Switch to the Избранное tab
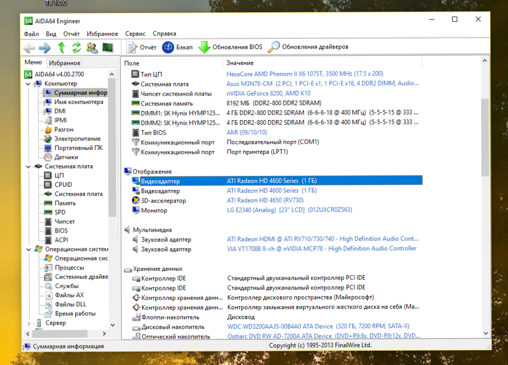This screenshot has width=508, height=365. (64, 63)
